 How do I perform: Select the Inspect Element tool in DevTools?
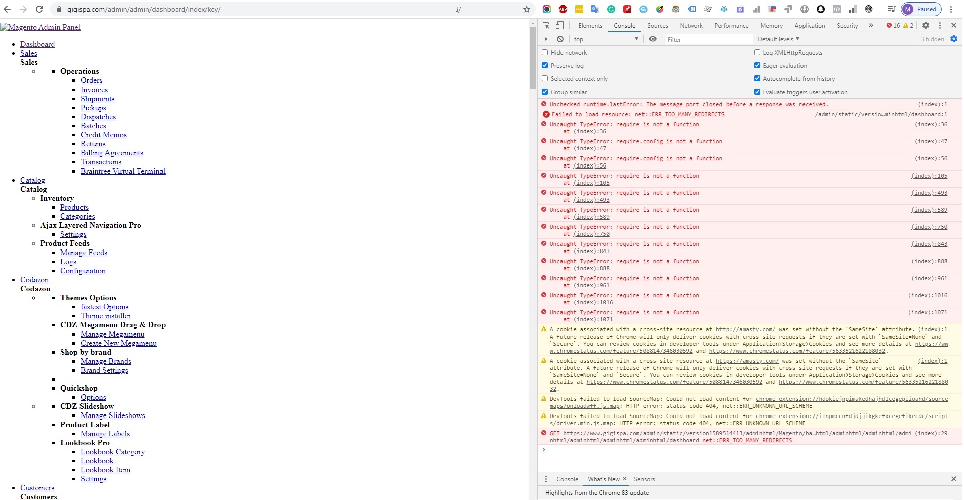click(x=546, y=25)
